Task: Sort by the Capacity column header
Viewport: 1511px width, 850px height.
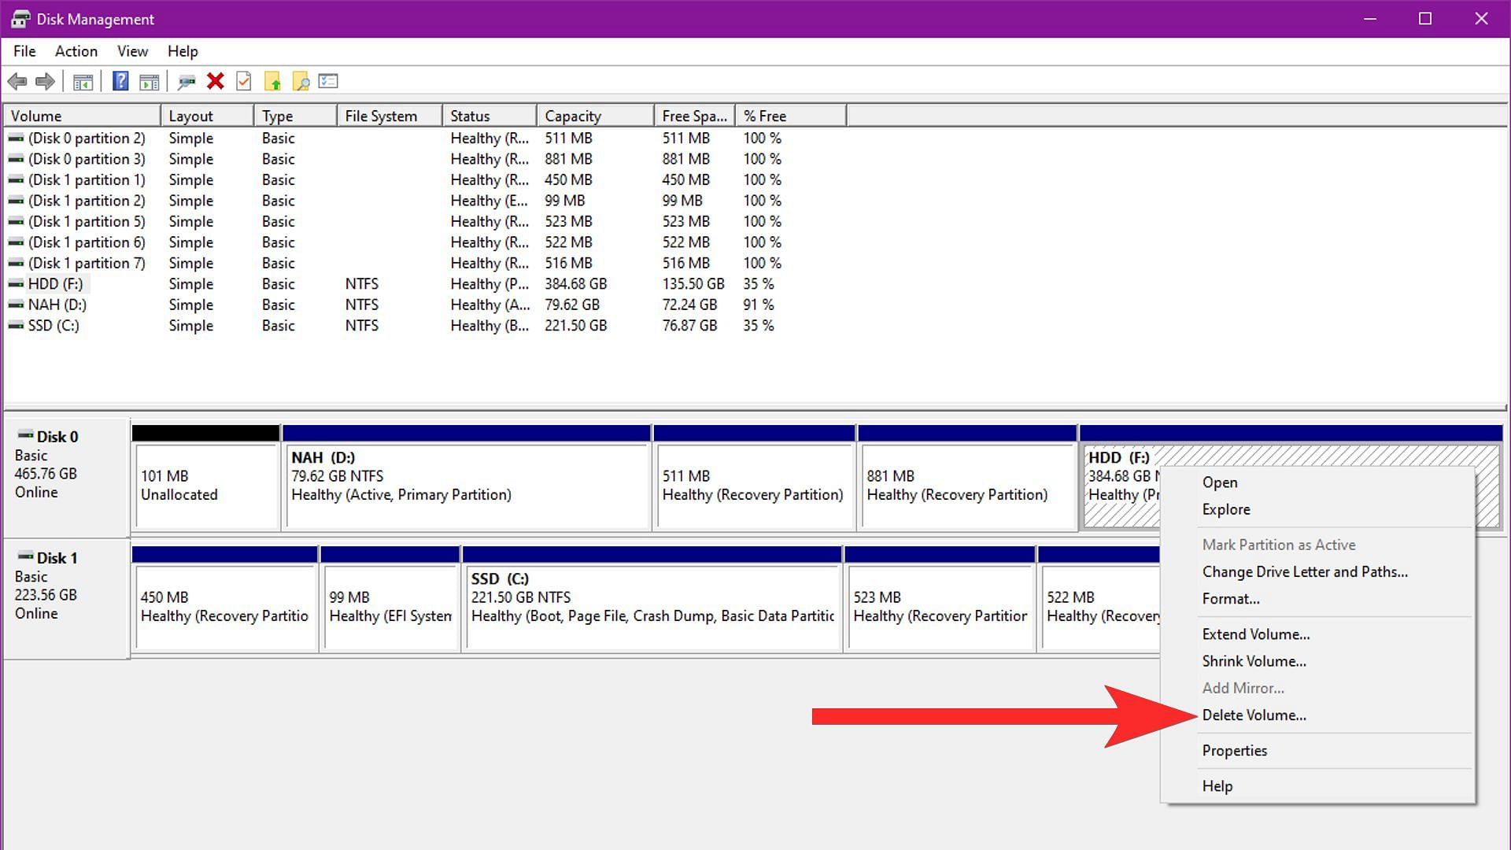Action: pyautogui.click(x=596, y=116)
